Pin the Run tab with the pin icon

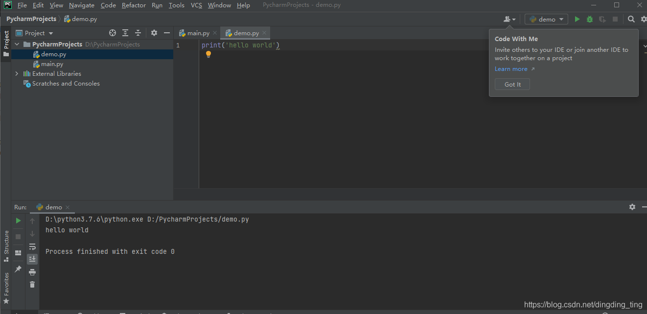(18, 269)
